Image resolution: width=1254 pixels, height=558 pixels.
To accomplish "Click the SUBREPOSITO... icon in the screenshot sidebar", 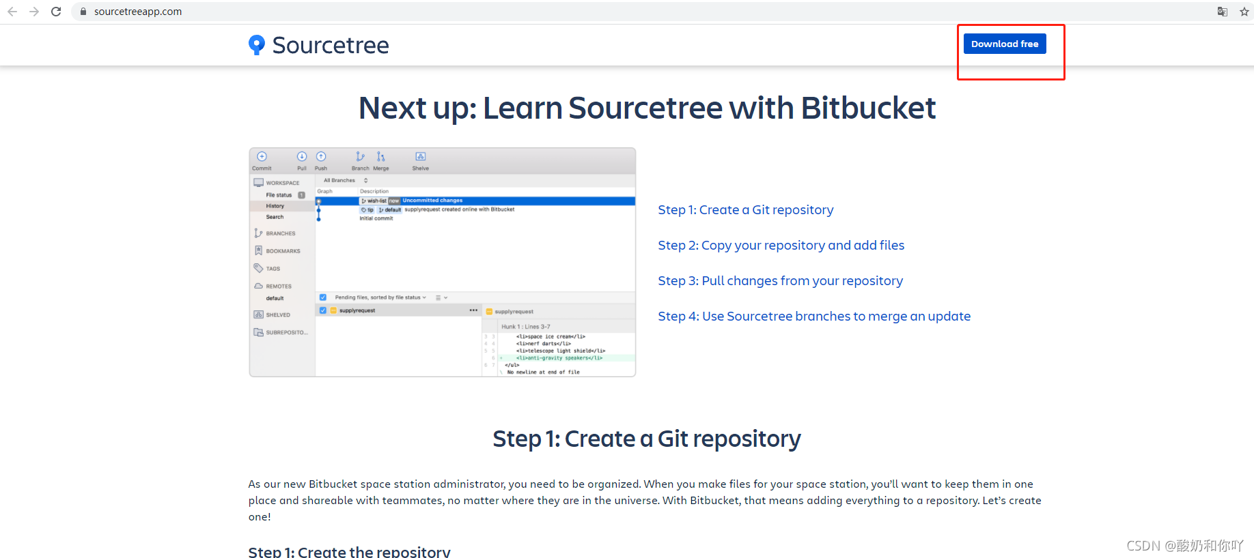I will click(258, 332).
